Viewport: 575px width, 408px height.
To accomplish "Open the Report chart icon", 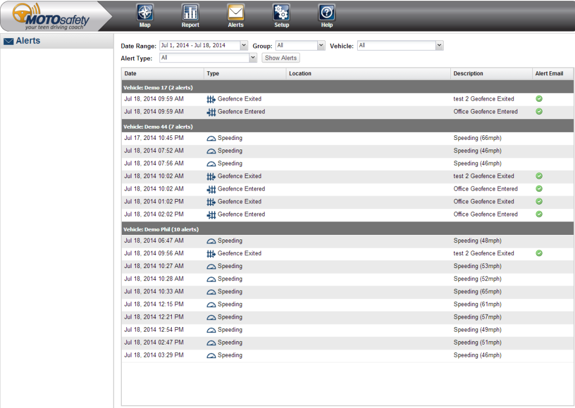I will click(190, 12).
